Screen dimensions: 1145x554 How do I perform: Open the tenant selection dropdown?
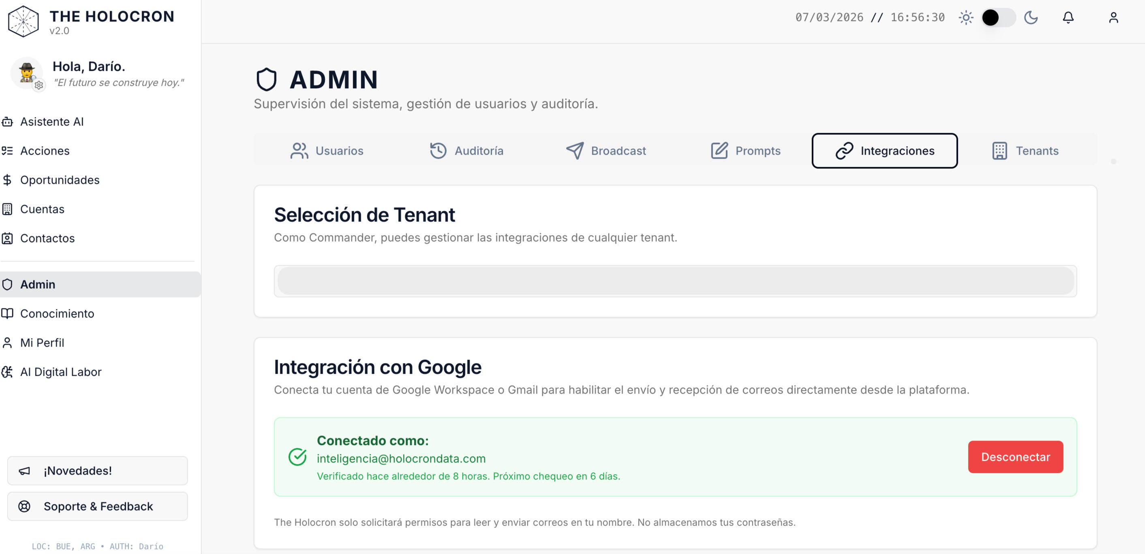point(675,281)
